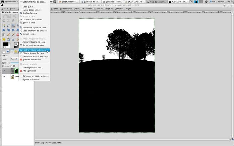Choose 'Alfa a selección' menu entry

34,71
